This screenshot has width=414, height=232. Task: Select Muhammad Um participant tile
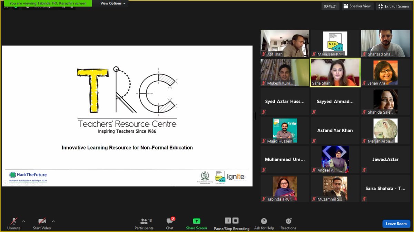285,159
